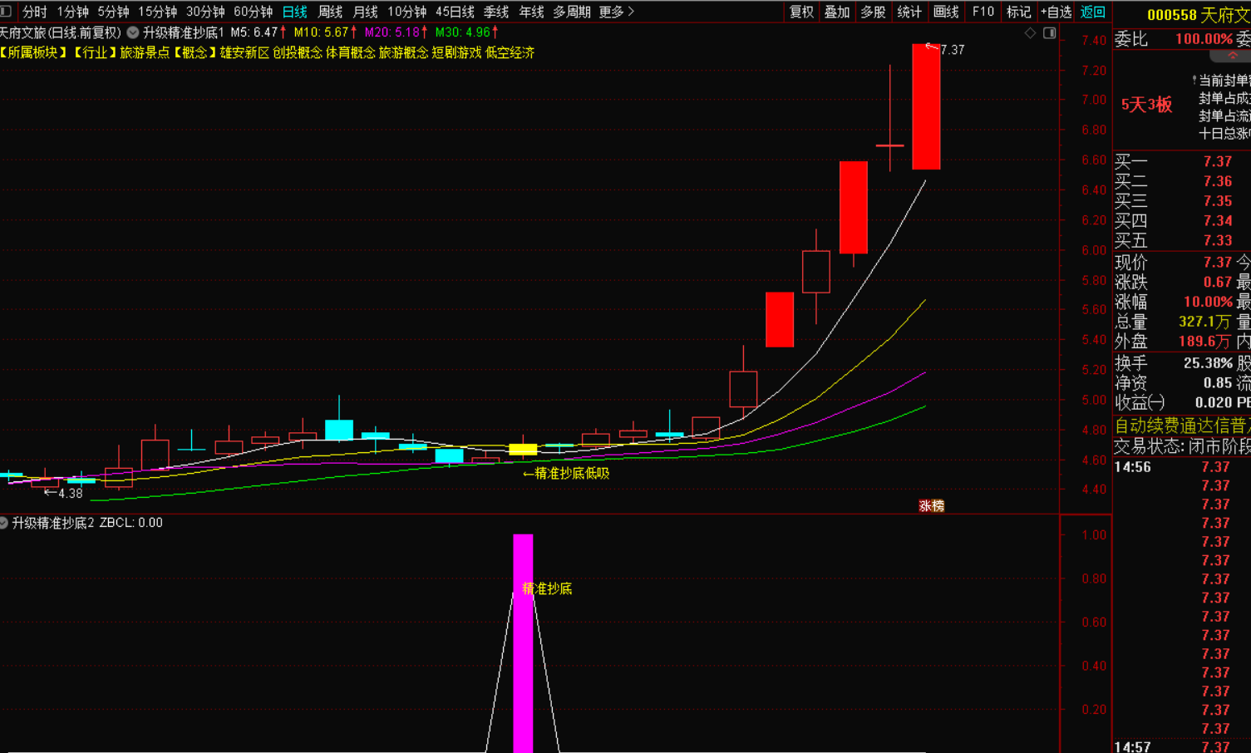Image resolution: width=1251 pixels, height=753 pixels.
Task: Click the panel layout icon at top-left
Action: coord(6,12)
